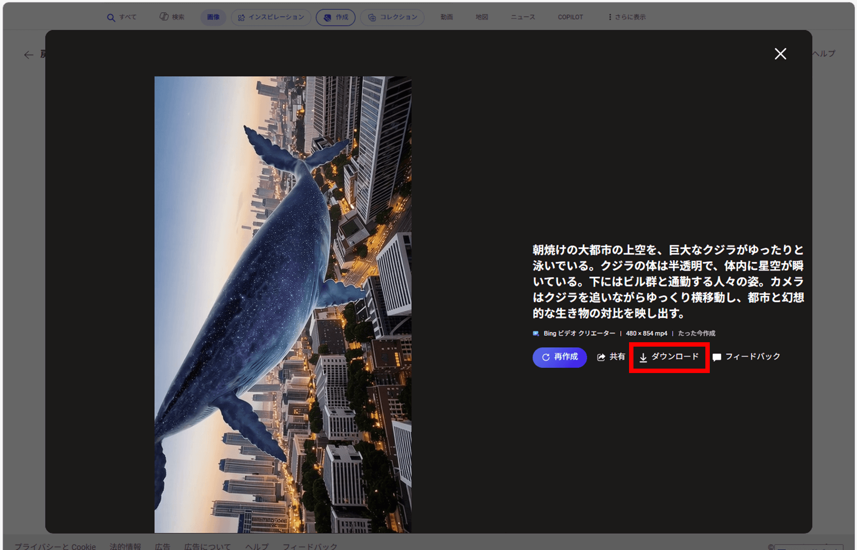Open the すべて search tab

[x=122, y=17]
